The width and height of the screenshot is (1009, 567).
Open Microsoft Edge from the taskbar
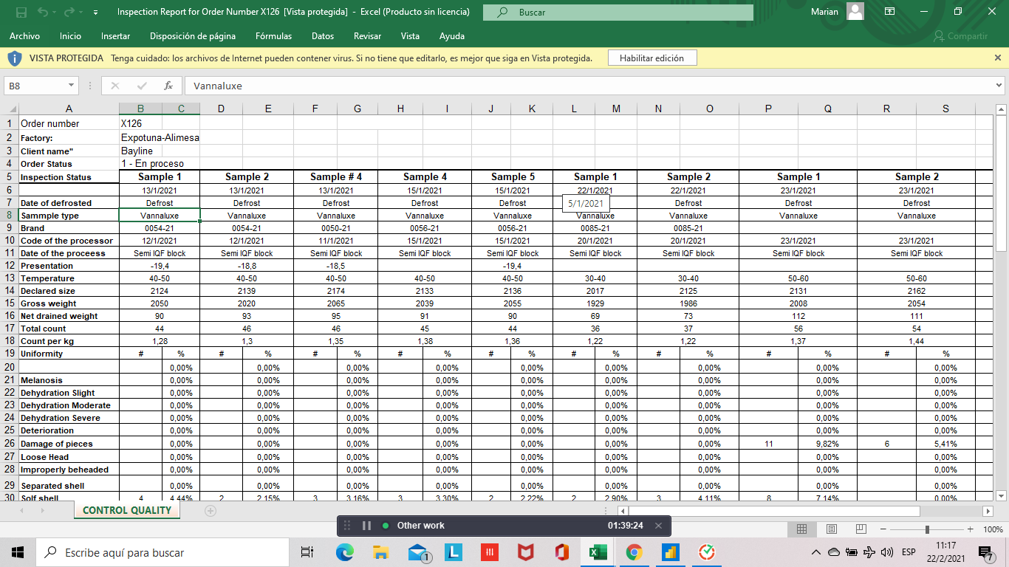click(x=345, y=552)
